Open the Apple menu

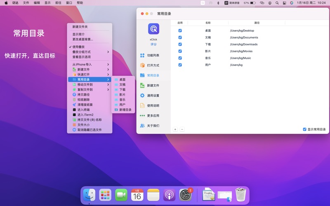point(6,3)
